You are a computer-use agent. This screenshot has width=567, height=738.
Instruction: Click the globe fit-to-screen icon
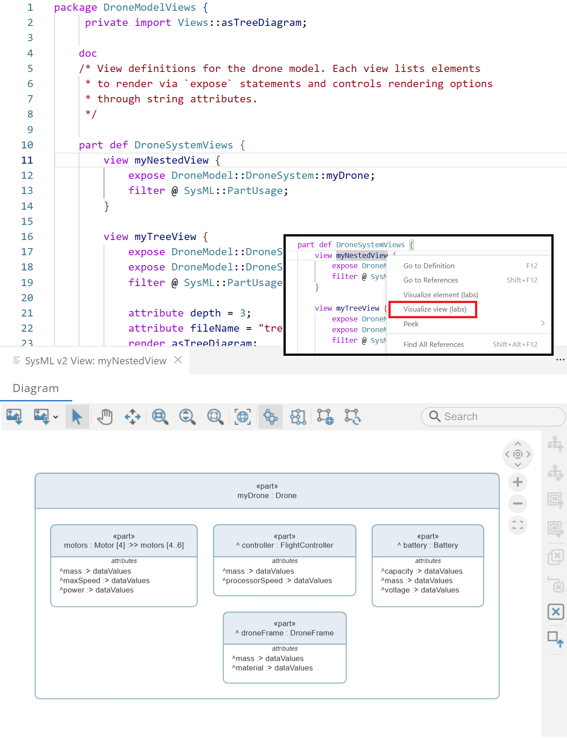click(242, 417)
